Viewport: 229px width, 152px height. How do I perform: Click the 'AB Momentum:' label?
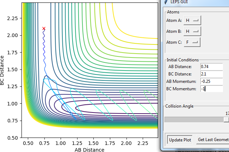click(181, 81)
